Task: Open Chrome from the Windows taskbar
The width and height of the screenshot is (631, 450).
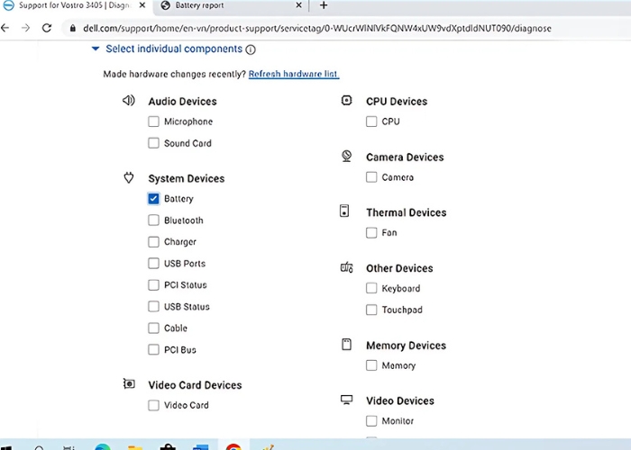Action: [x=233, y=445]
